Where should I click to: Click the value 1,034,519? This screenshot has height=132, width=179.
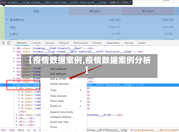[x=114, y=27]
